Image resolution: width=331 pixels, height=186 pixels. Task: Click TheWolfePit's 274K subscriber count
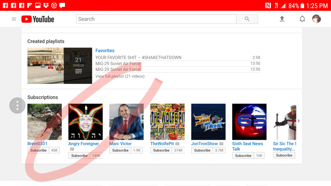point(178,150)
